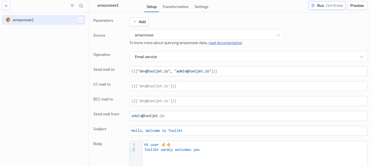The image size is (371, 166).
Task: Open the Settings tab
Action: pos(201,7)
